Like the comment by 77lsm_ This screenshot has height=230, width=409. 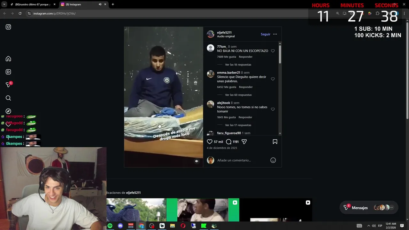pyautogui.click(x=273, y=51)
